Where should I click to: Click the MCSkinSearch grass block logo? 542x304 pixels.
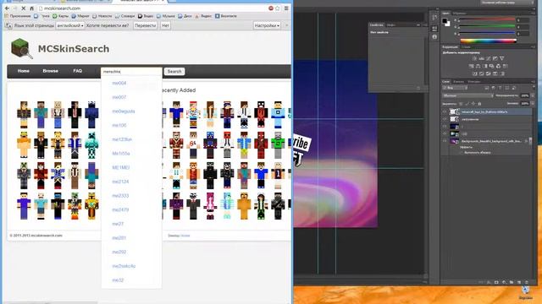[x=21, y=49]
